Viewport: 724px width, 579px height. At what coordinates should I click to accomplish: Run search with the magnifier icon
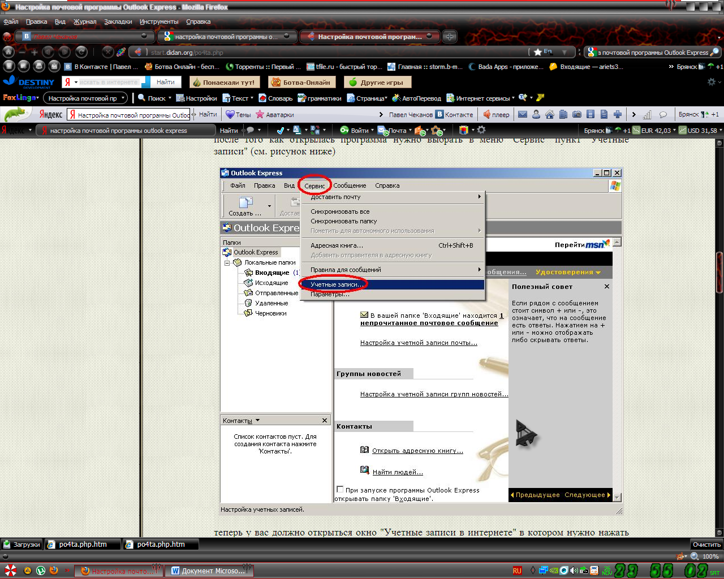[x=714, y=52]
